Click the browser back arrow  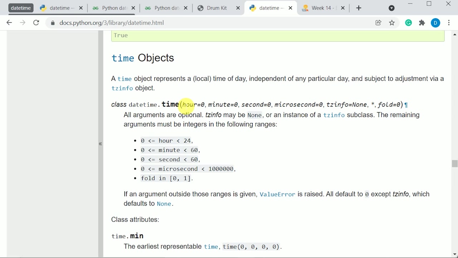pos(9,23)
